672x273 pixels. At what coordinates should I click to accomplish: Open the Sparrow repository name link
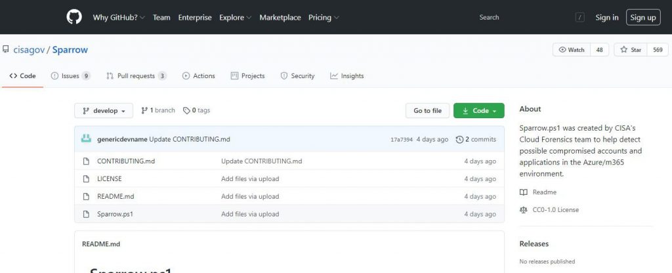tap(70, 50)
